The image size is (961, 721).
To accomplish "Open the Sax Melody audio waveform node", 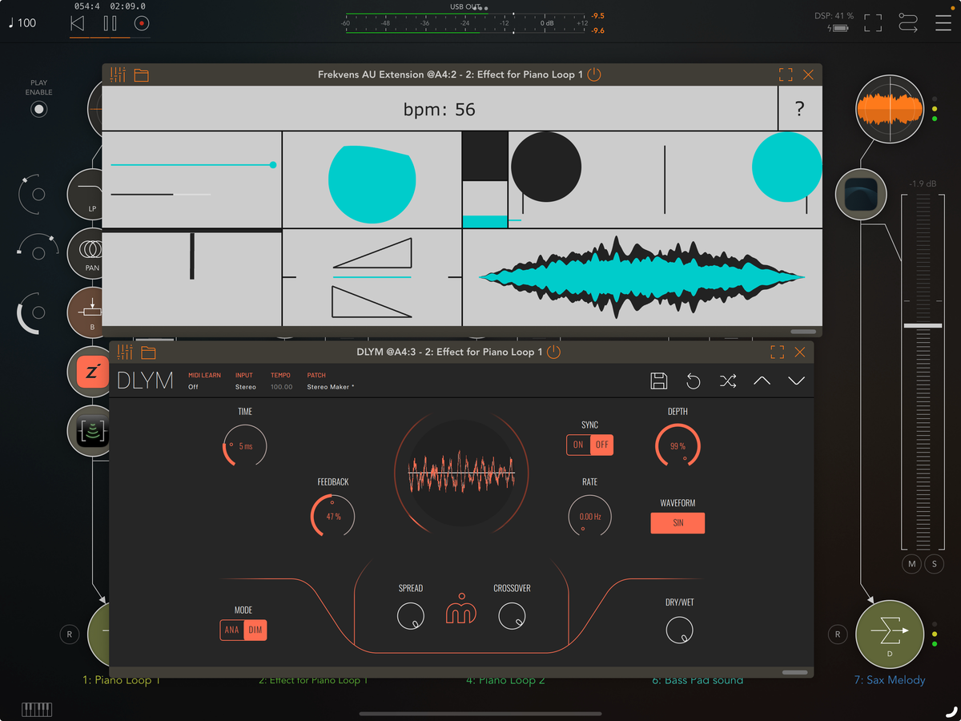I will coord(889,110).
